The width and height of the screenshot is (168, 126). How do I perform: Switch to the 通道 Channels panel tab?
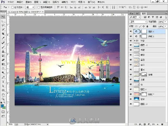point(131,13)
